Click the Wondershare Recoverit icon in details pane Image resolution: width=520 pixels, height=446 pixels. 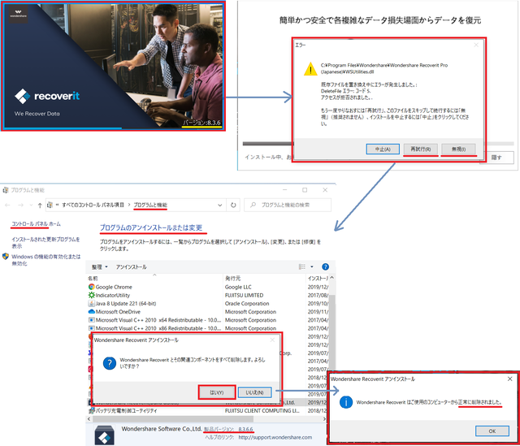pos(105,435)
